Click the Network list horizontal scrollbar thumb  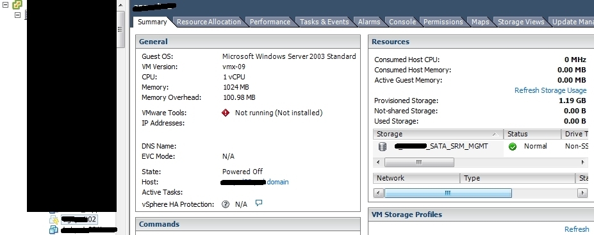click(448, 193)
